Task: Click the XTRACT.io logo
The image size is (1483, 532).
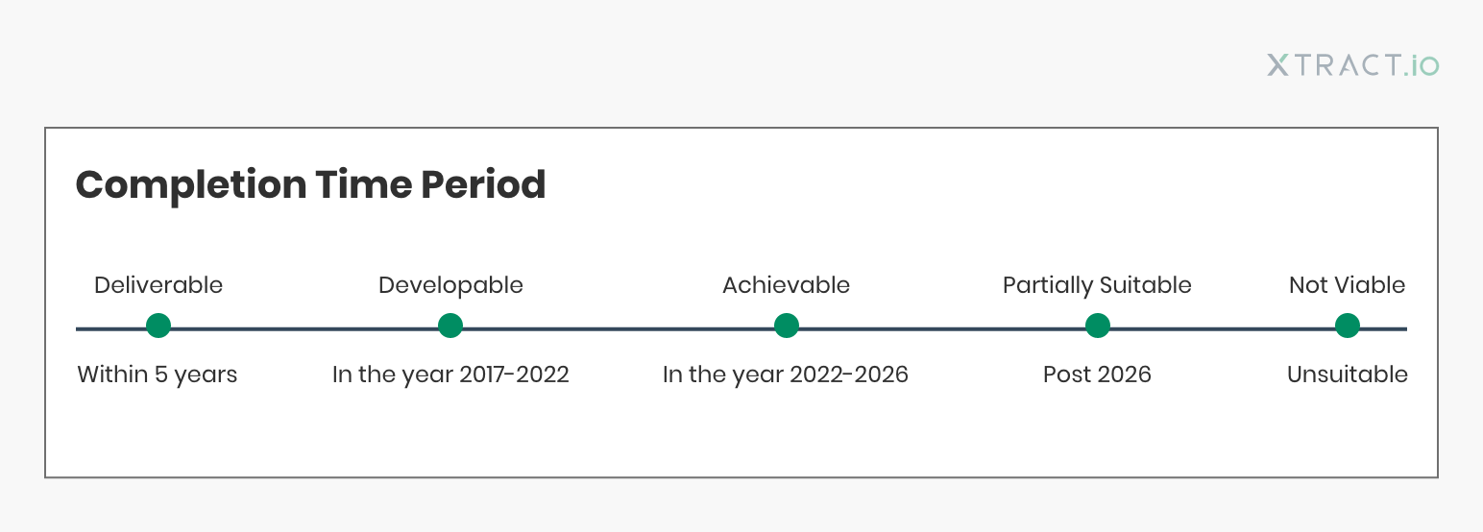Action: [1353, 65]
